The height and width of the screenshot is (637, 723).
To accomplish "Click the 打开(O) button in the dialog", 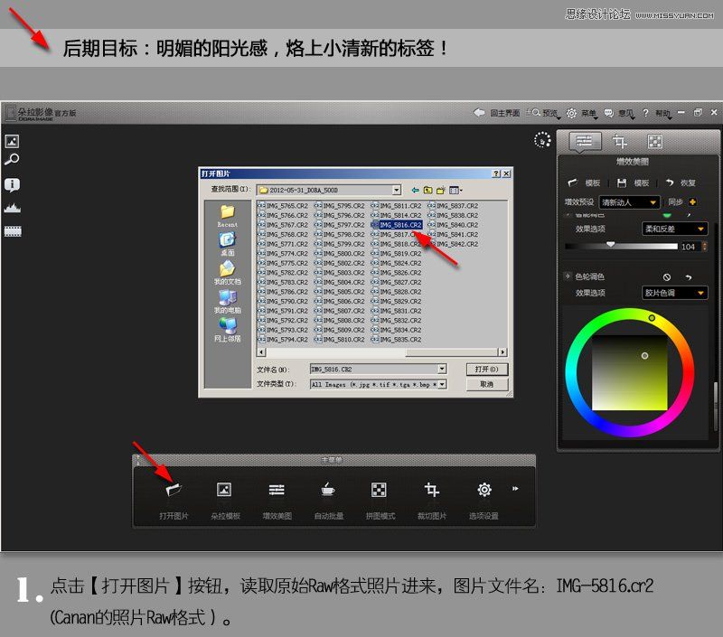I will [487, 369].
